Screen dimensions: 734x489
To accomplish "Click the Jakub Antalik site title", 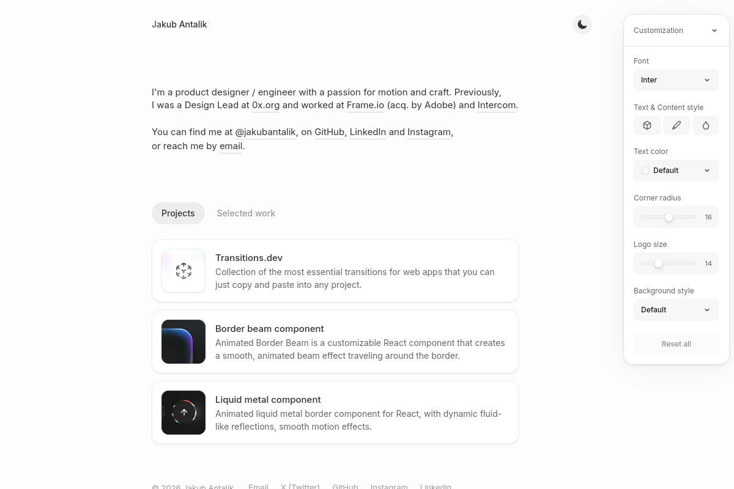I will click(179, 24).
